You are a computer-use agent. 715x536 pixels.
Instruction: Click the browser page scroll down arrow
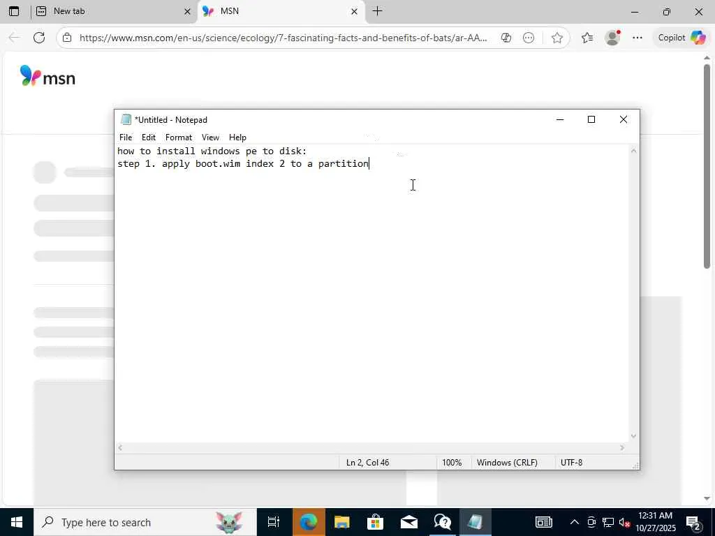(707, 498)
